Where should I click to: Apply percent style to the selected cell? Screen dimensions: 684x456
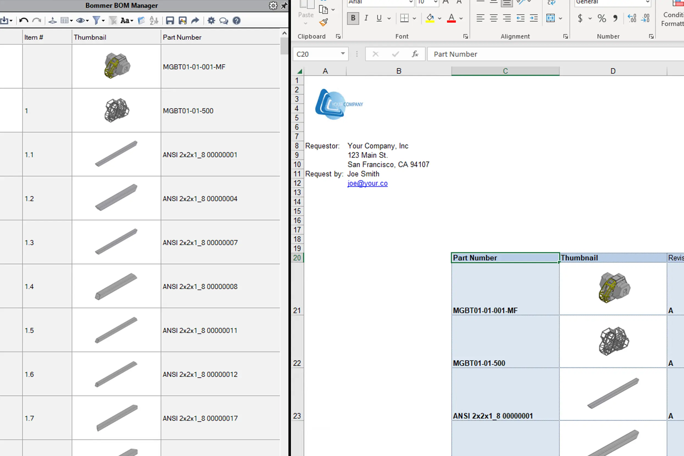point(602,19)
